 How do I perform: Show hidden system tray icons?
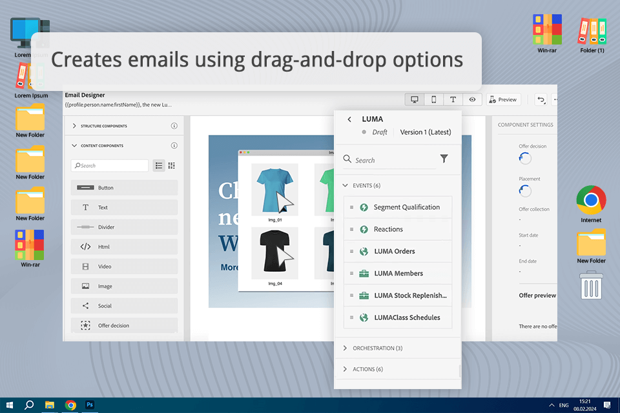point(551,405)
